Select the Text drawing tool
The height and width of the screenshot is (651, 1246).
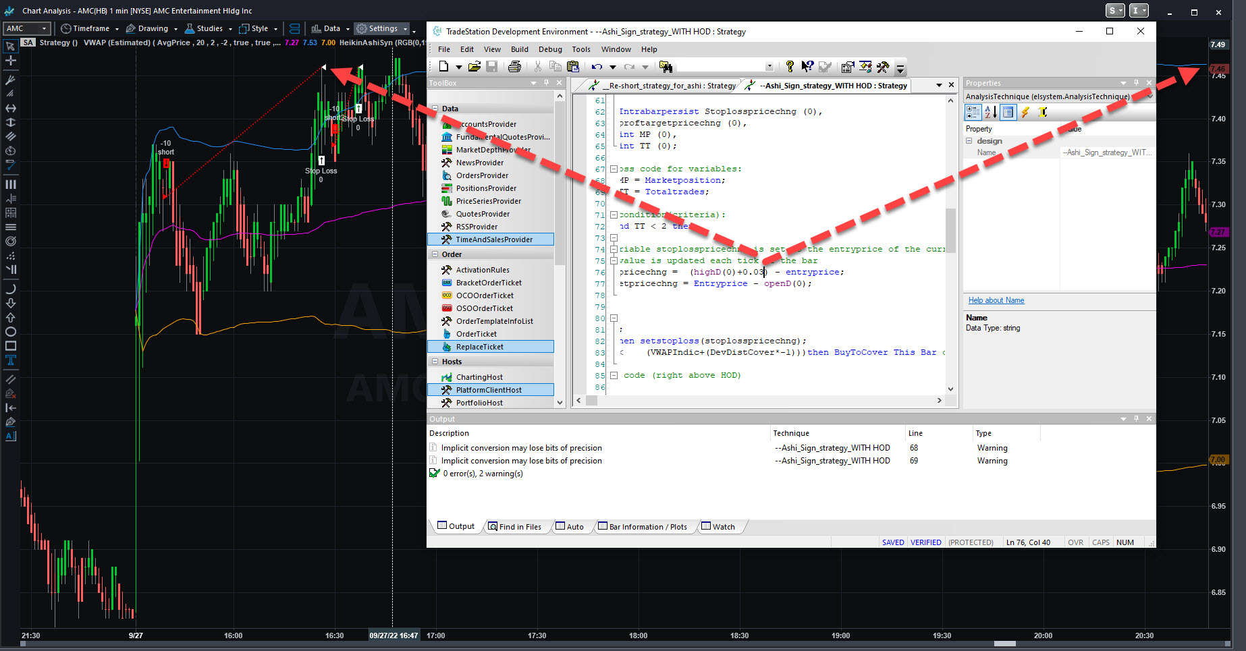point(10,360)
